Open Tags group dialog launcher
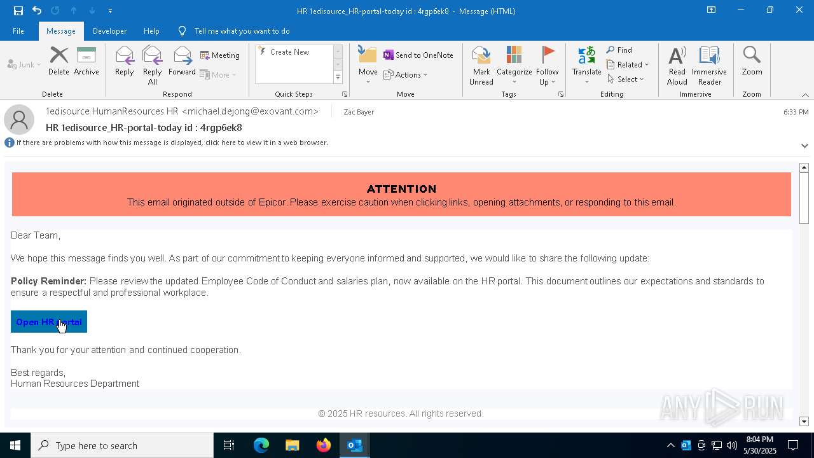Screen dimensions: 814x458 [x=561, y=94]
